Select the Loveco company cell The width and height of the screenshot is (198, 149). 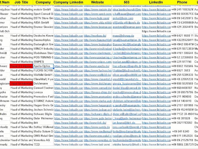coord(43,92)
